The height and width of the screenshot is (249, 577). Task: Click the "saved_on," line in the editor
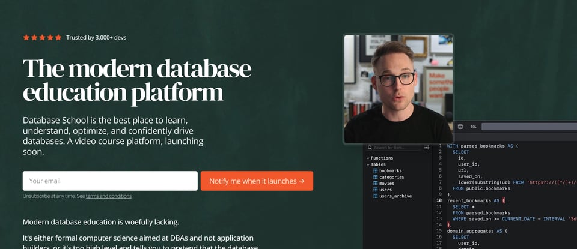(470, 176)
